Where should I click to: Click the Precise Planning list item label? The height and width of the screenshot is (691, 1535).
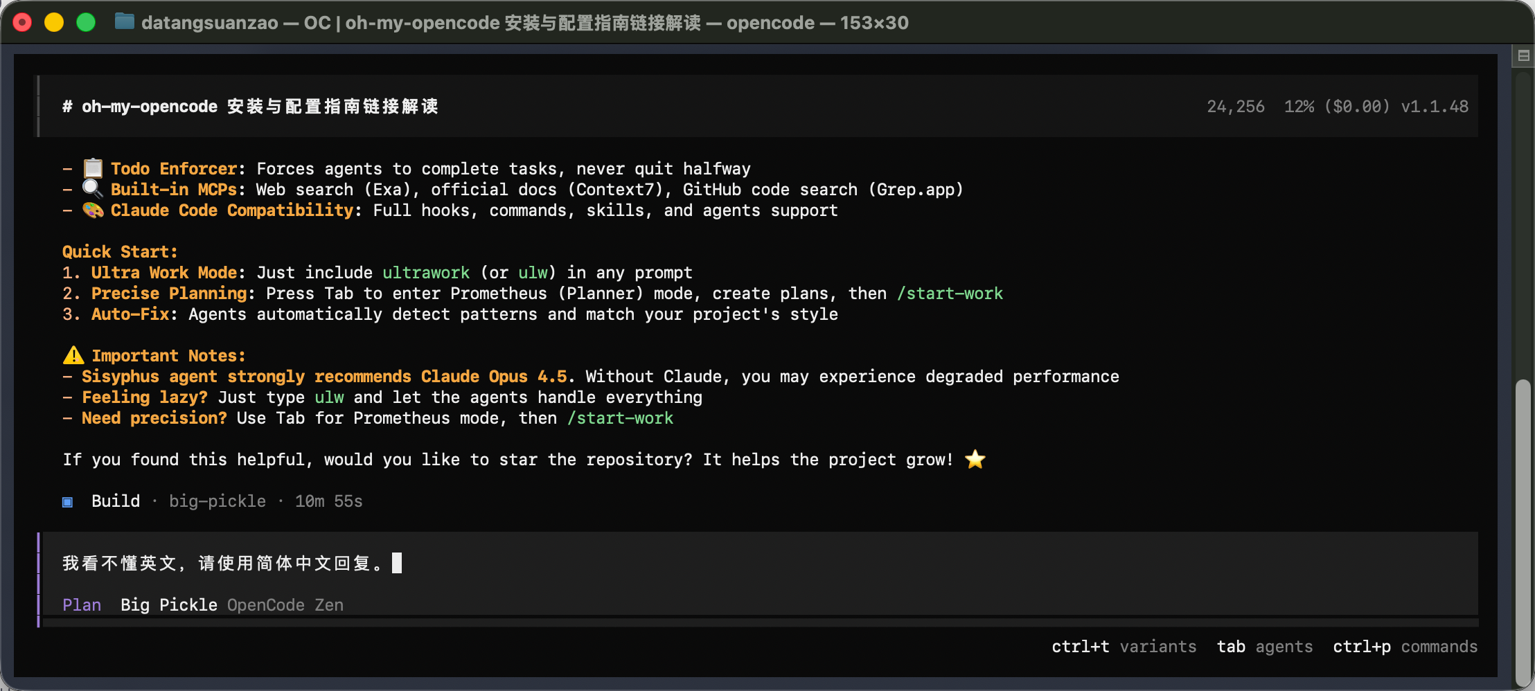tap(169, 293)
